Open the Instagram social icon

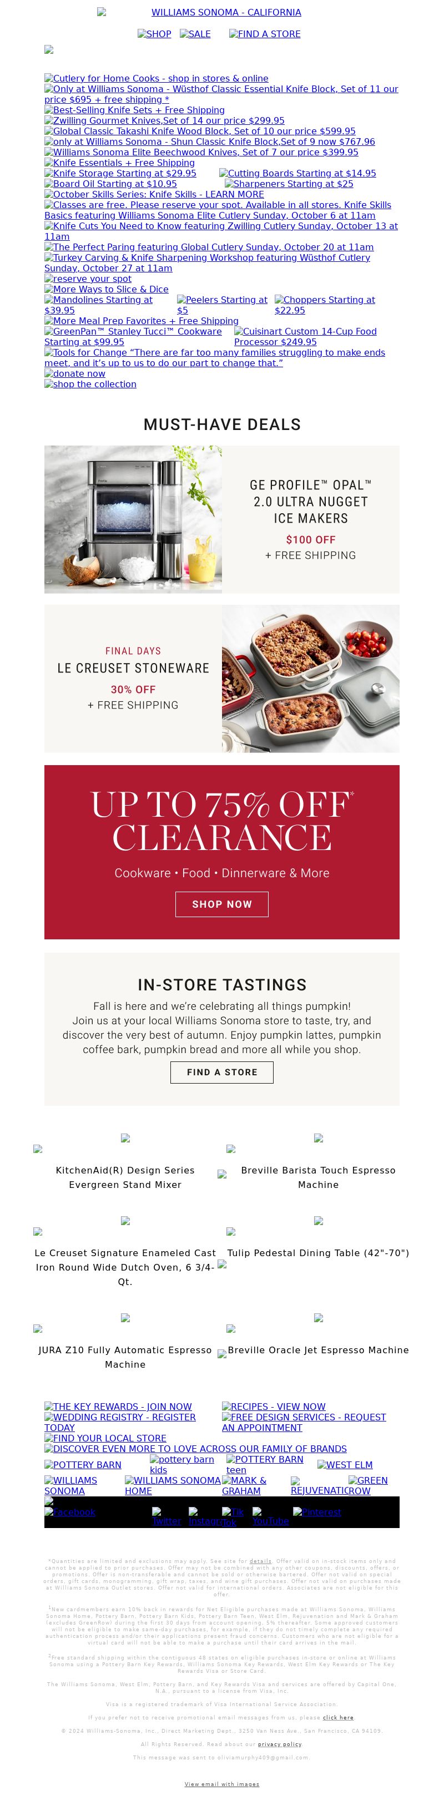204,1516
